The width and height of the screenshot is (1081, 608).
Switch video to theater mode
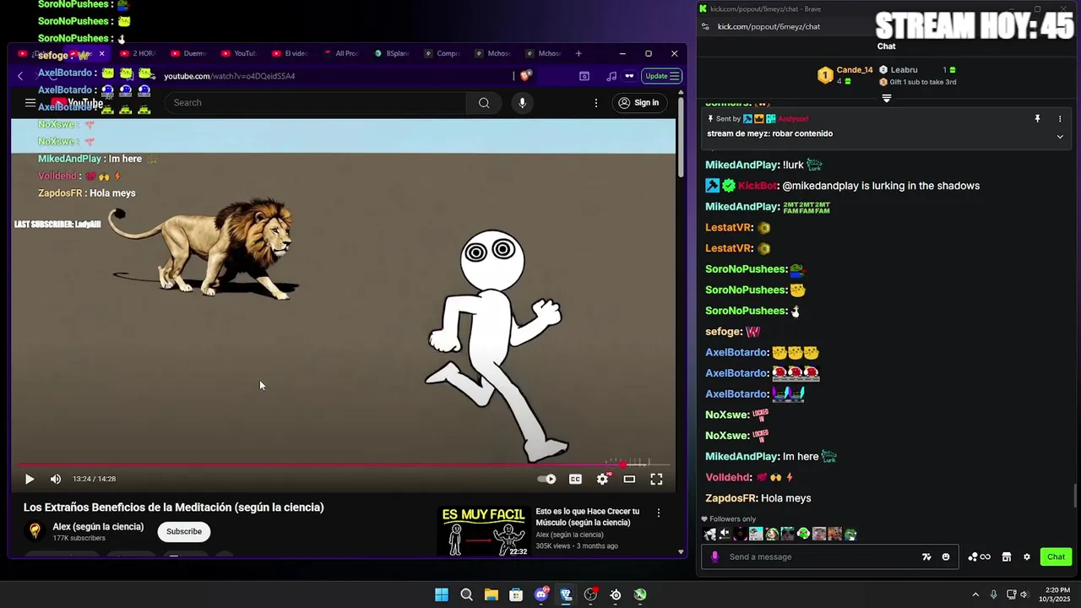(629, 479)
